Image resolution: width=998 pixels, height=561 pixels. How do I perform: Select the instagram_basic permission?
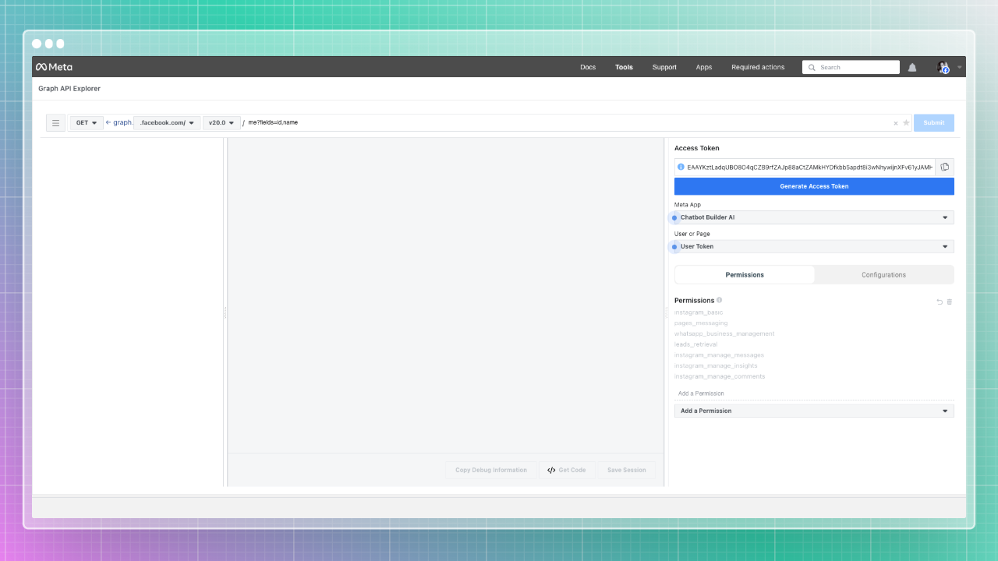pos(699,312)
